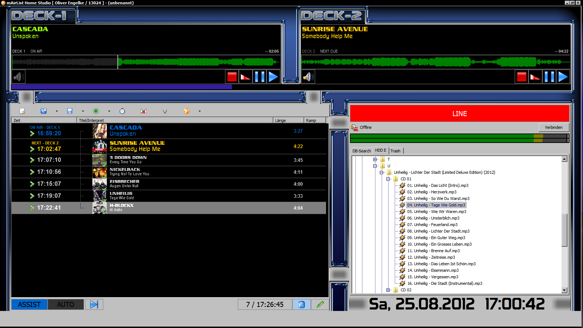Click Sunrise Avenue album cover thumbnail
Viewport: 583px width, 328px height.
click(100, 147)
